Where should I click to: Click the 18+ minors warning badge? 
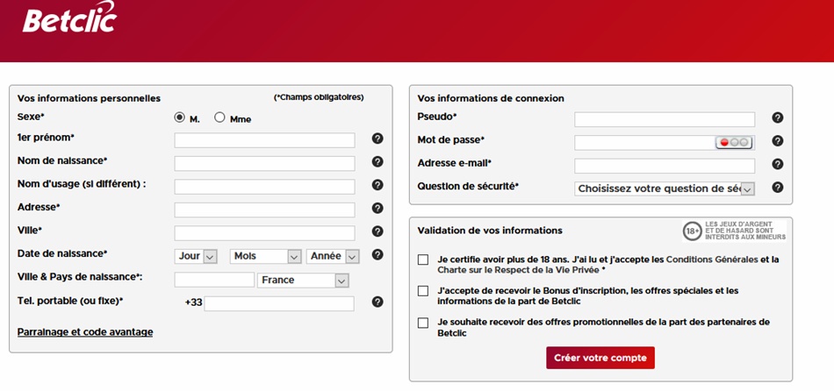[734, 231]
